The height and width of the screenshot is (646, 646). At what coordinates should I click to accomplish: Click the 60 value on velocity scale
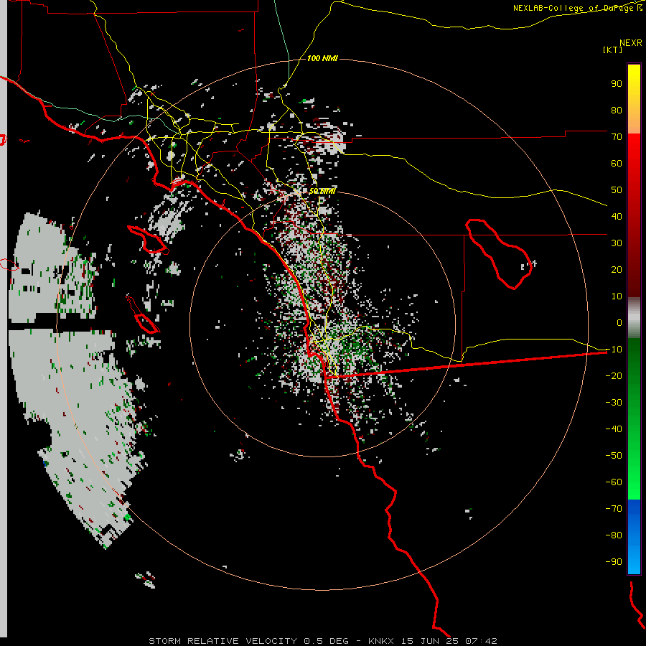[x=617, y=164]
